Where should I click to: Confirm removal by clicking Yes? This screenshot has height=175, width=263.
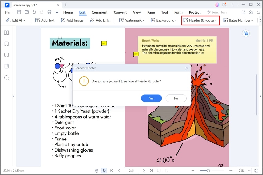[x=151, y=98]
